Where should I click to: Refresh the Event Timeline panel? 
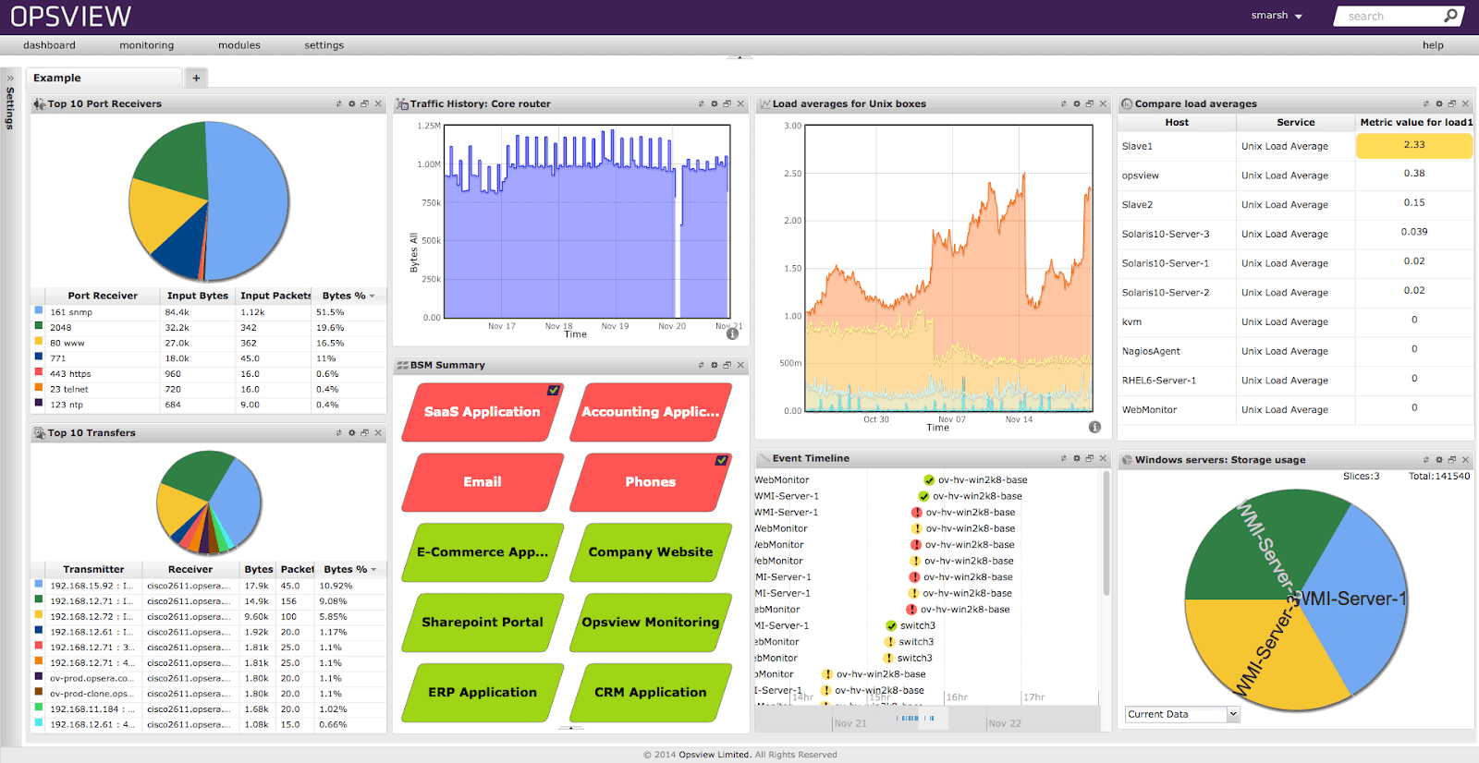coord(1063,459)
